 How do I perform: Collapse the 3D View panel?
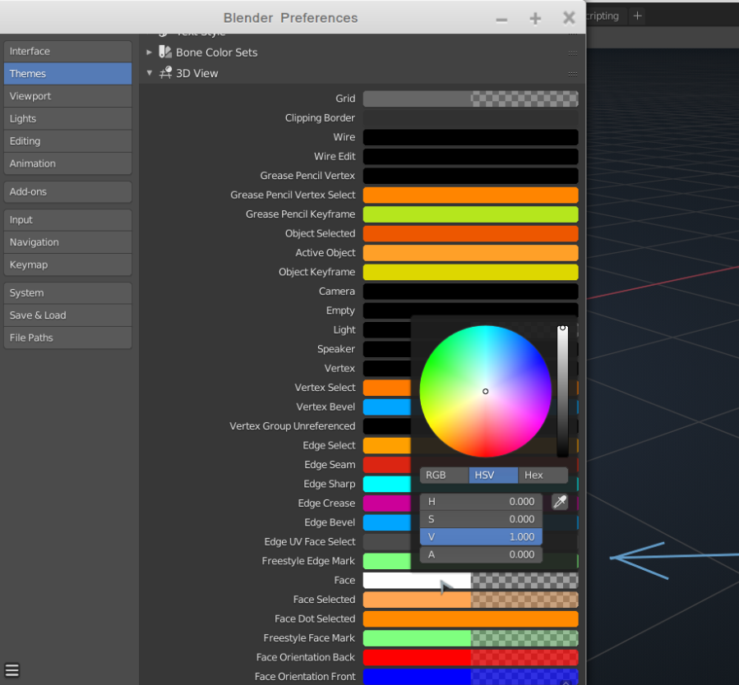tap(150, 73)
